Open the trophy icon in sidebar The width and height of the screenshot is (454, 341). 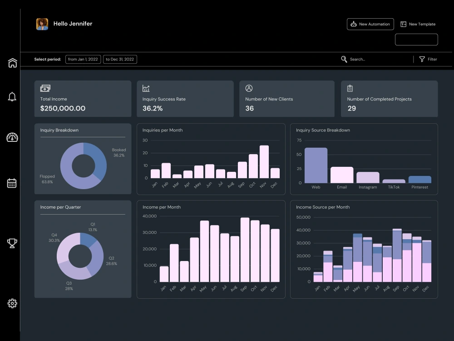tap(12, 243)
